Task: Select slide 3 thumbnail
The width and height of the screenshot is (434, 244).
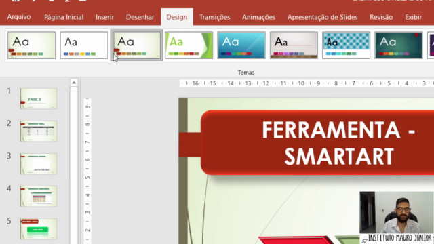Action: pos(39,164)
